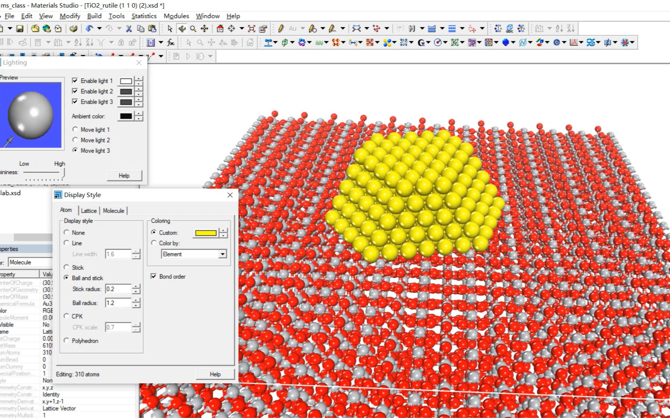670x418 pixels.
Task: Choose the Color by radio option
Action: [x=154, y=243]
